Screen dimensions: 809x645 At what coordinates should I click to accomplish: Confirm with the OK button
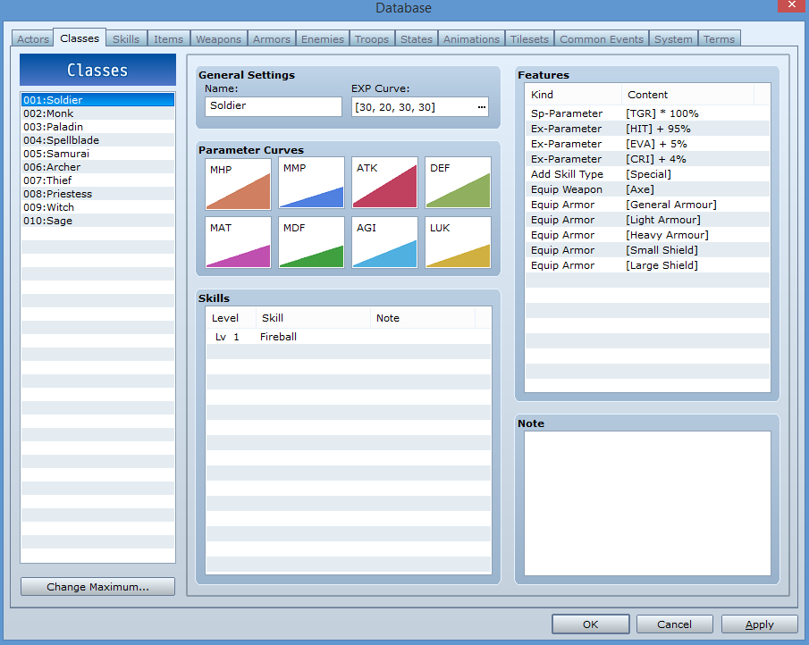[x=590, y=624]
